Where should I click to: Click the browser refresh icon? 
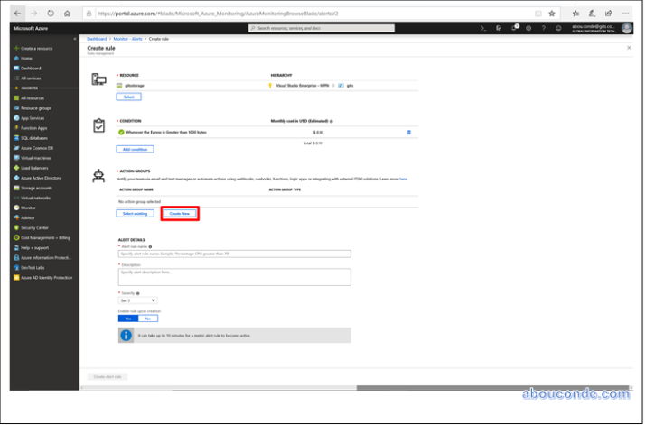point(50,14)
